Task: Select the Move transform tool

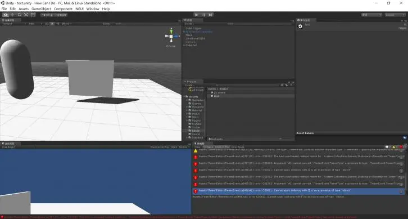Action: 12,15
